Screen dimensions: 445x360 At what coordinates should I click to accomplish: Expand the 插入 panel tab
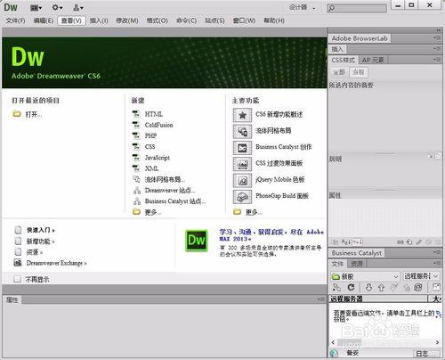337,49
